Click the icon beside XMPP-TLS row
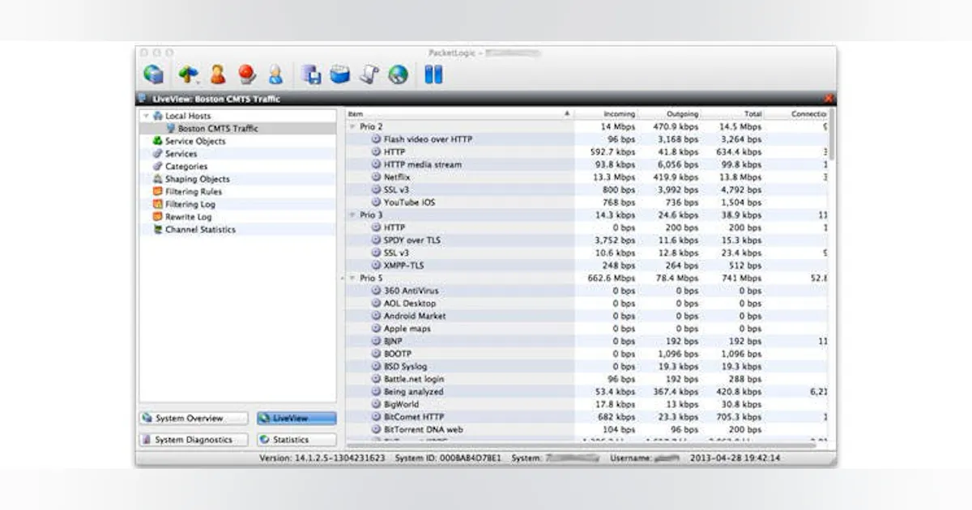The height and width of the screenshot is (510, 972). coord(376,266)
